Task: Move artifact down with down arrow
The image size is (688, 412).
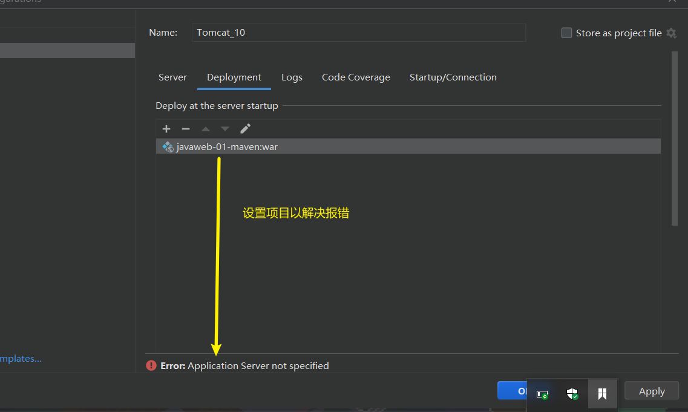Action: pyautogui.click(x=225, y=128)
